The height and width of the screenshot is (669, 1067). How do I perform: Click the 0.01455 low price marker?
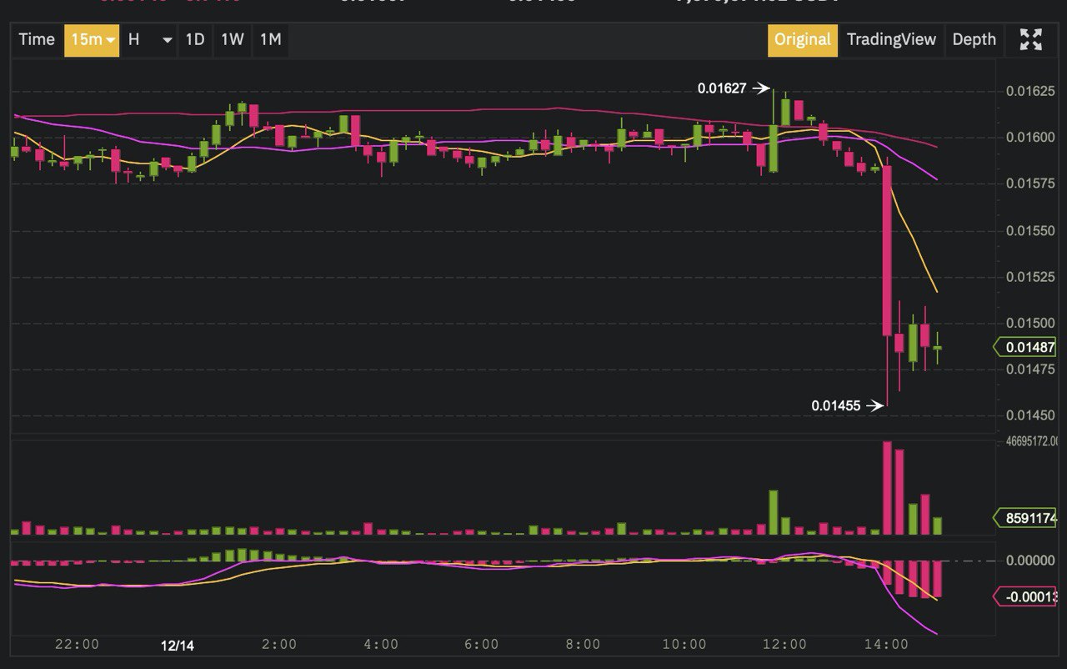click(836, 406)
